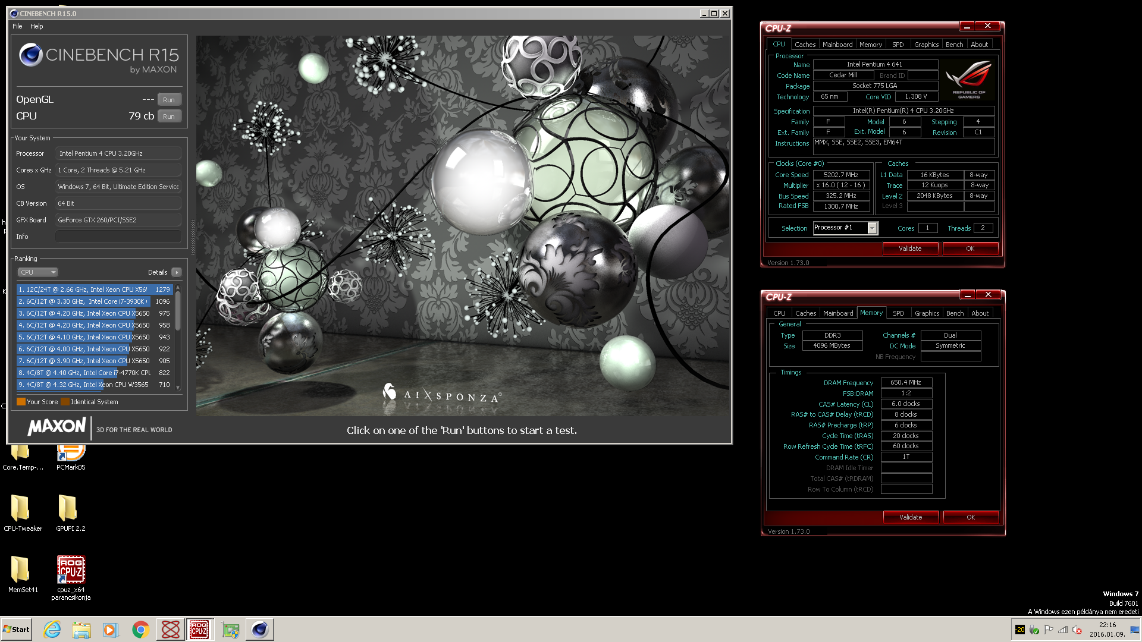This screenshot has height=642, width=1142.
Task: Open Action Center flag in tray
Action: pyautogui.click(x=1049, y=630)
